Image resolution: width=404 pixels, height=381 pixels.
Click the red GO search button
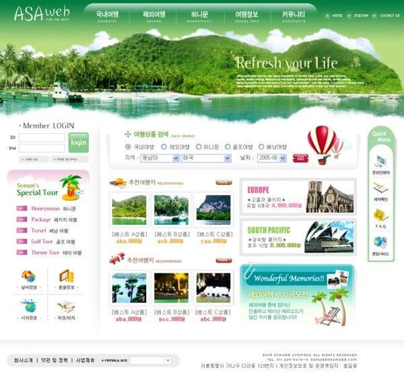tap(300, 158)
